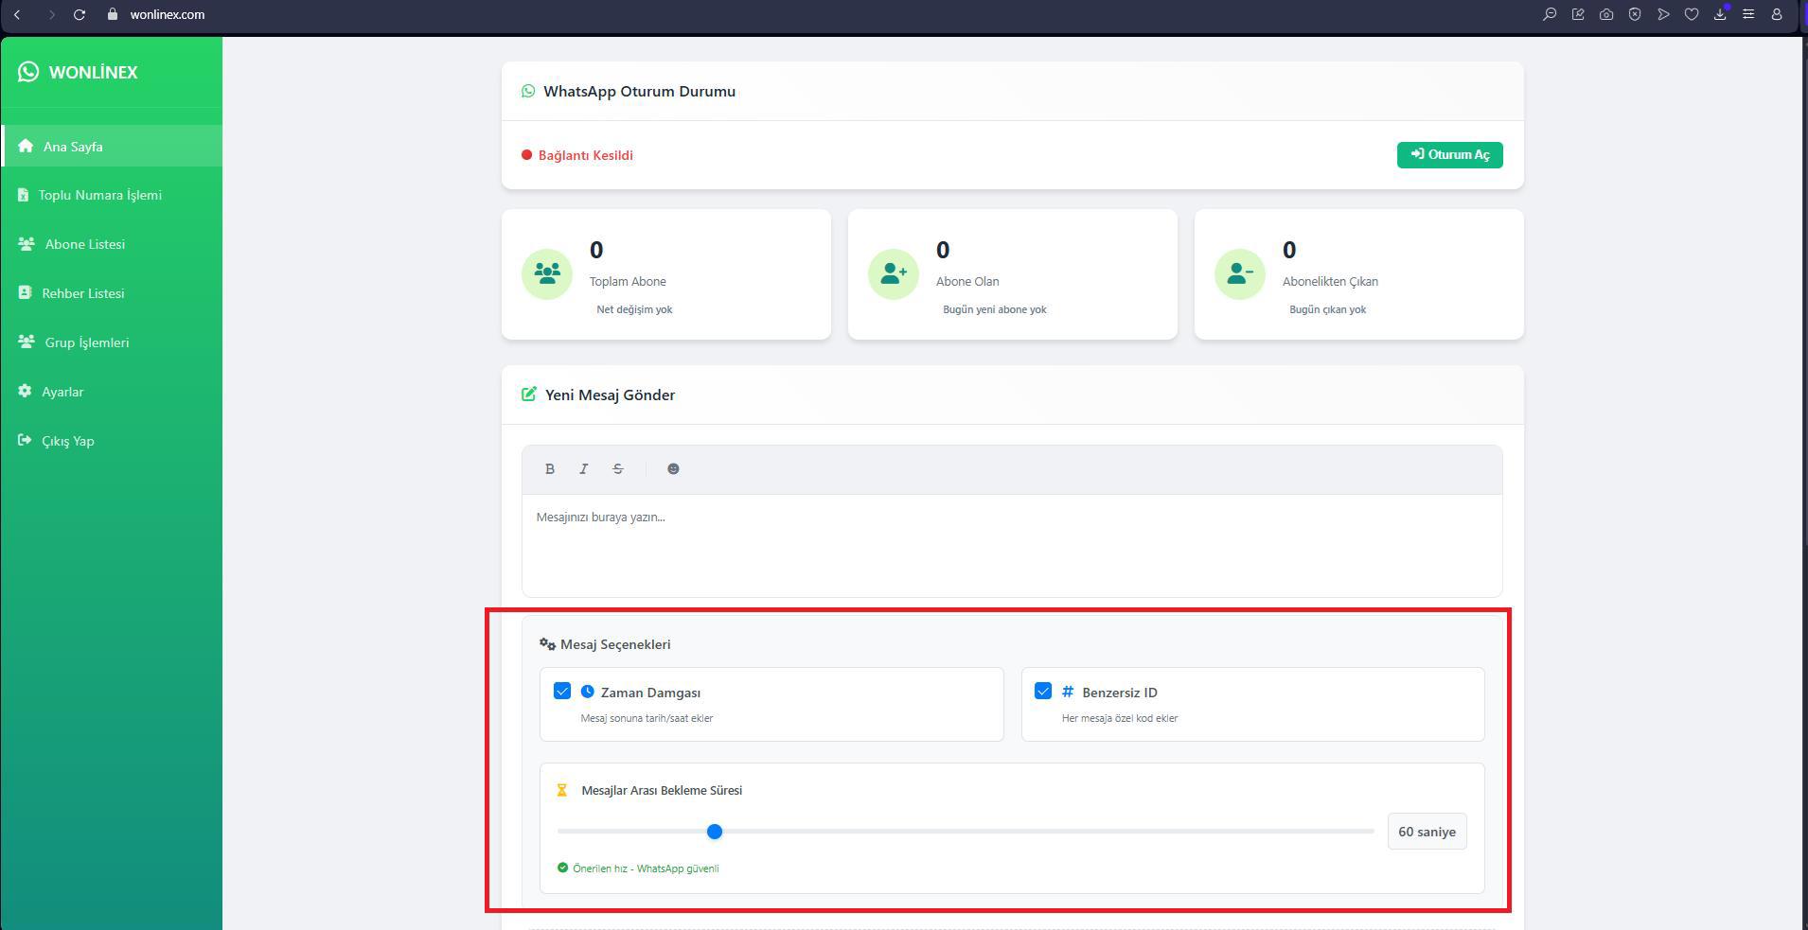The width and height of the screenshot is (1808, 930).
Task: Apply italic formatting in message editor
Action: point(584,469)
